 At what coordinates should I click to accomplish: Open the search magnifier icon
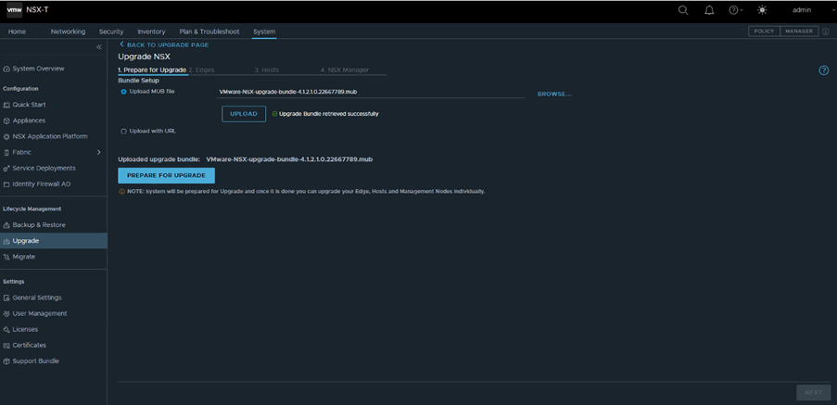pos(683,10)
